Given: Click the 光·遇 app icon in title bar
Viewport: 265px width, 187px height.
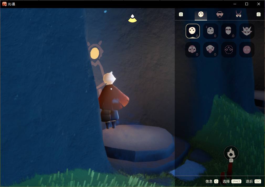Looking at the screenshot, I should point(4,4).
